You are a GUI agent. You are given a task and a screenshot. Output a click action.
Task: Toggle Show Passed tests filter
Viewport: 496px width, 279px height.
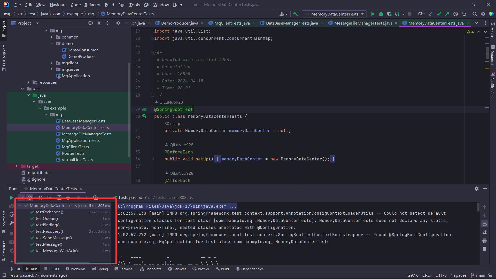coord(21,198)
